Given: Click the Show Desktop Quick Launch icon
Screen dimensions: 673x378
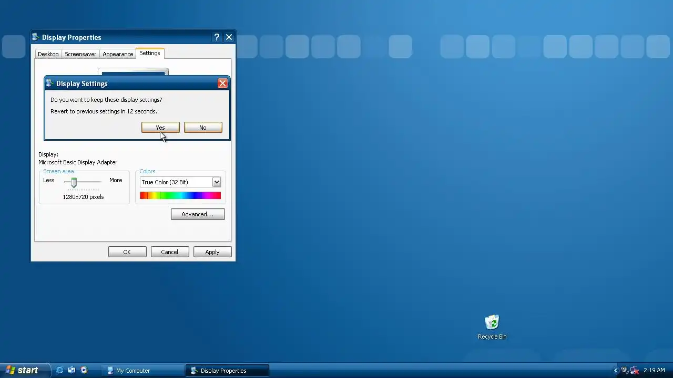Looking at the screenshot, I should click(x=72, y=370).
